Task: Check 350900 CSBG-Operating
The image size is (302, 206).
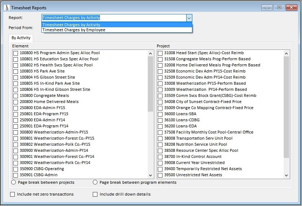Action: click(15, 169)
